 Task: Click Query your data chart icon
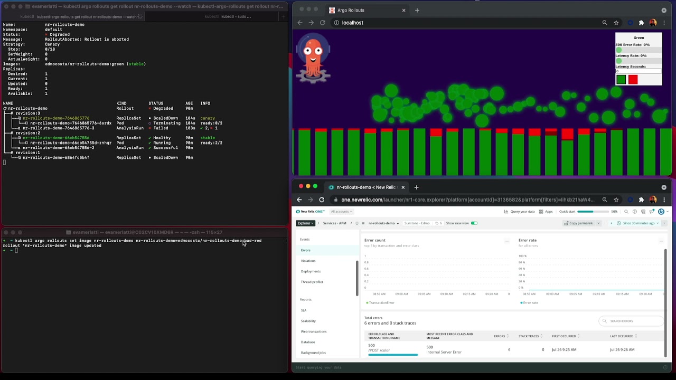[x=506, y=212]
